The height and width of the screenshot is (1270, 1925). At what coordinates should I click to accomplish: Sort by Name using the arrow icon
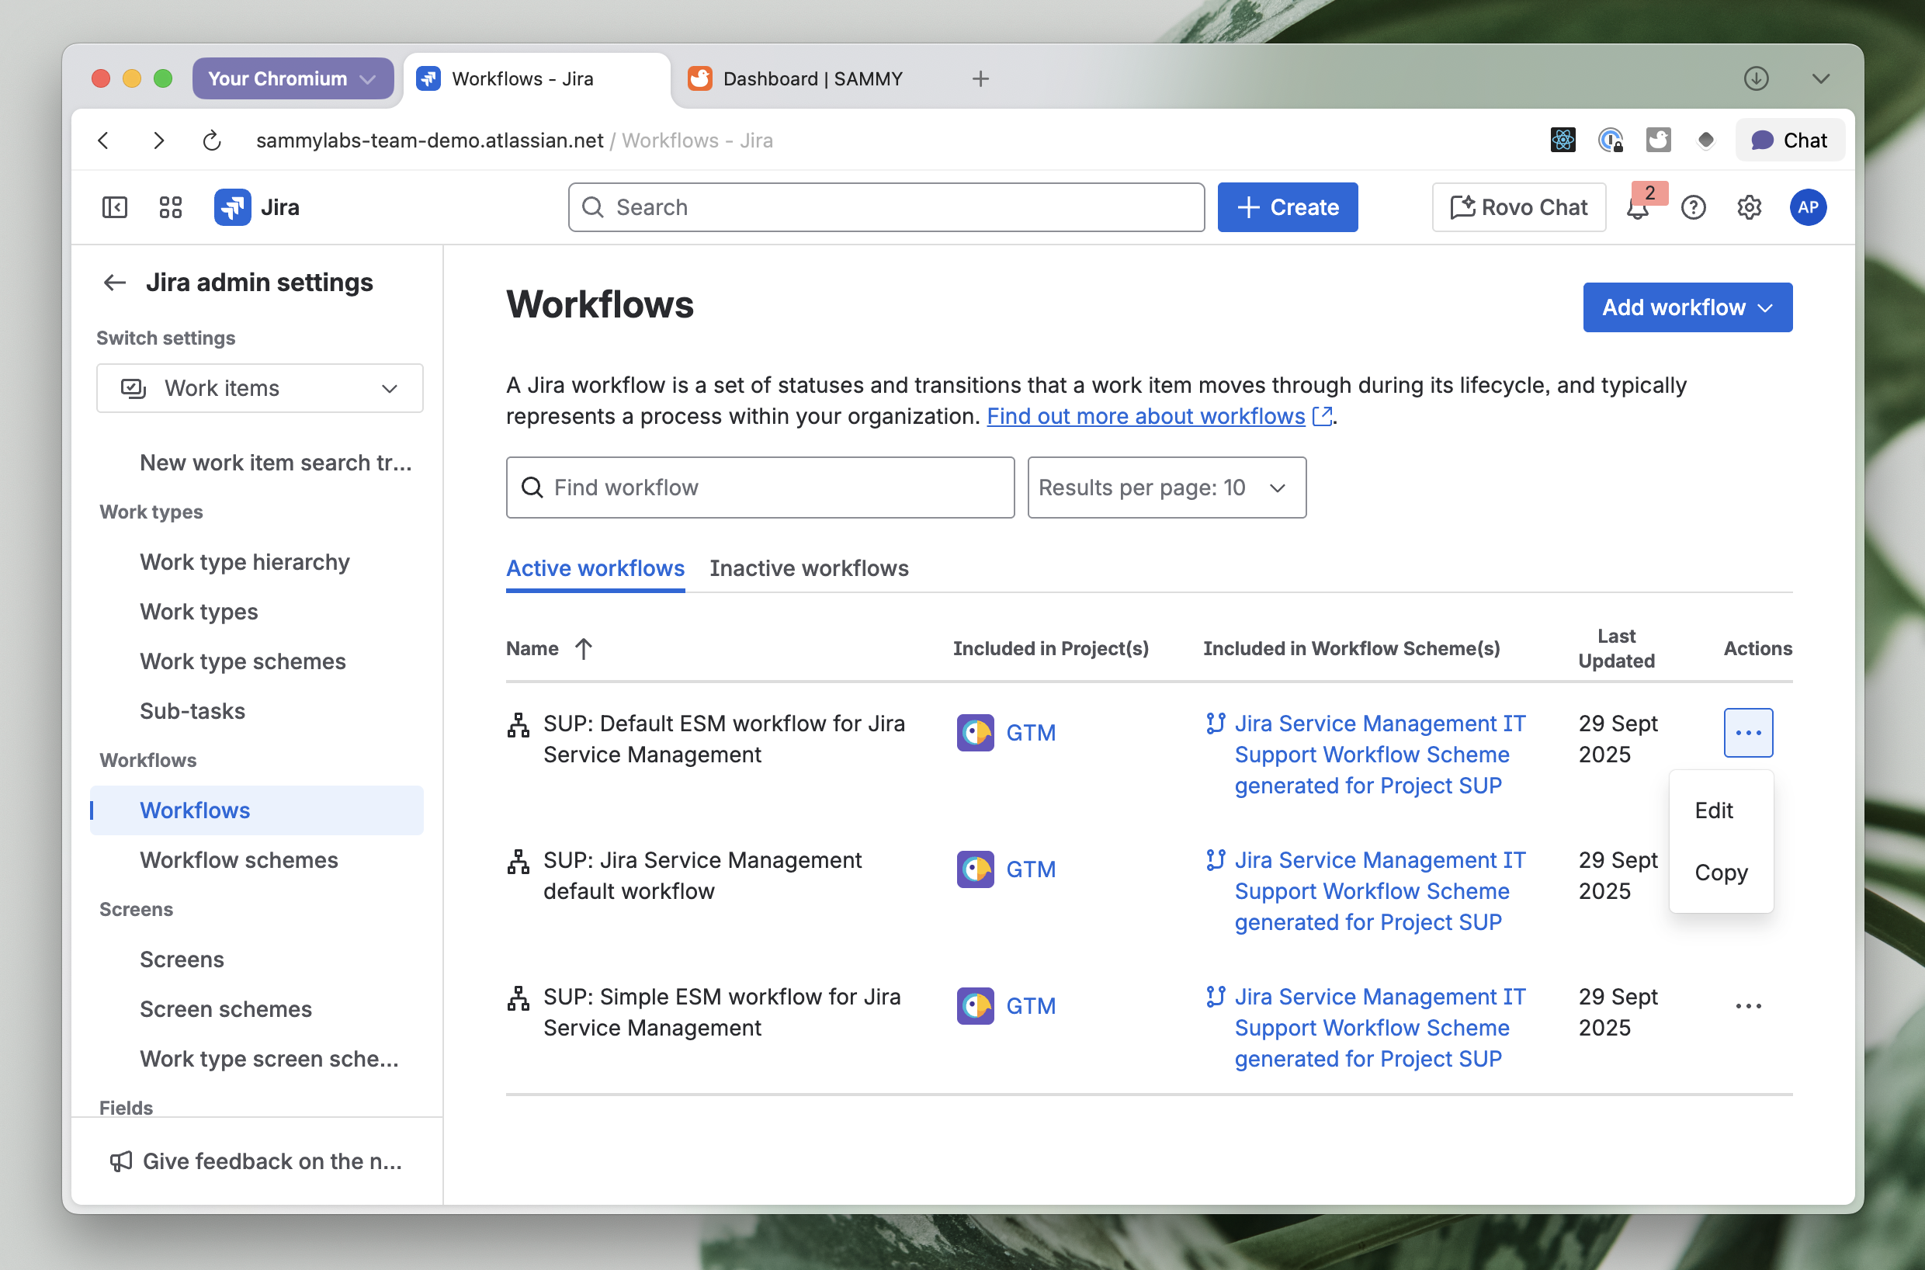coord(583,649)
